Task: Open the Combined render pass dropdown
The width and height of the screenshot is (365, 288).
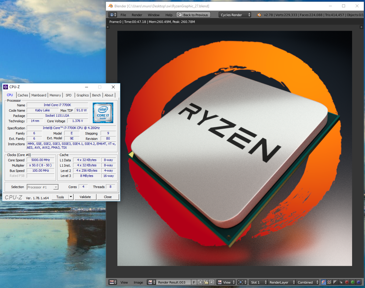Action: 307,282
